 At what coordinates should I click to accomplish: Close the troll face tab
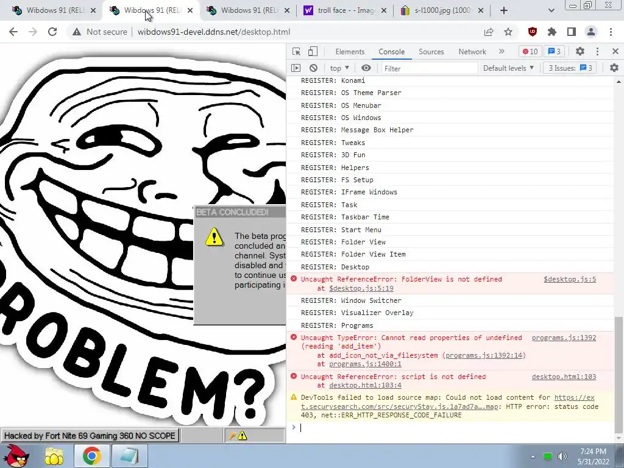click(384, 10)
